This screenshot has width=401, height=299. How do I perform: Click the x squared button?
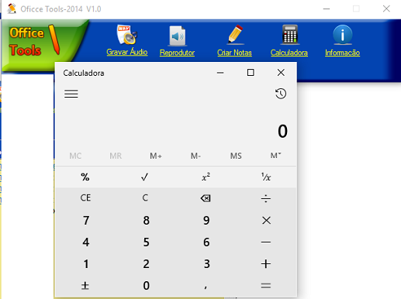(x=206, y=177)
